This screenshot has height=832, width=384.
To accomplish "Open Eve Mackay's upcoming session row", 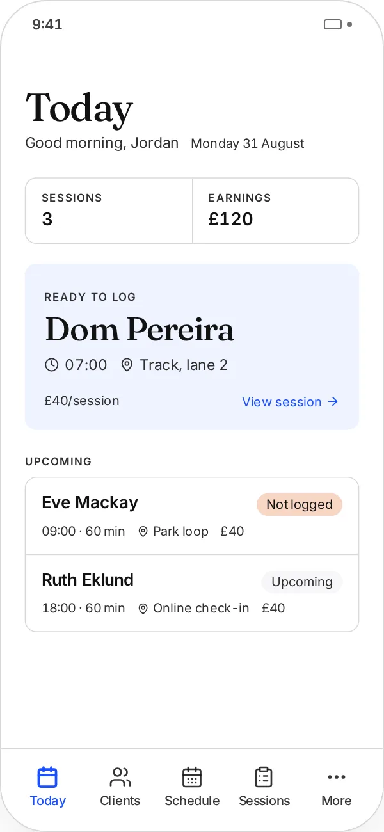I will (x=192, y=516).
